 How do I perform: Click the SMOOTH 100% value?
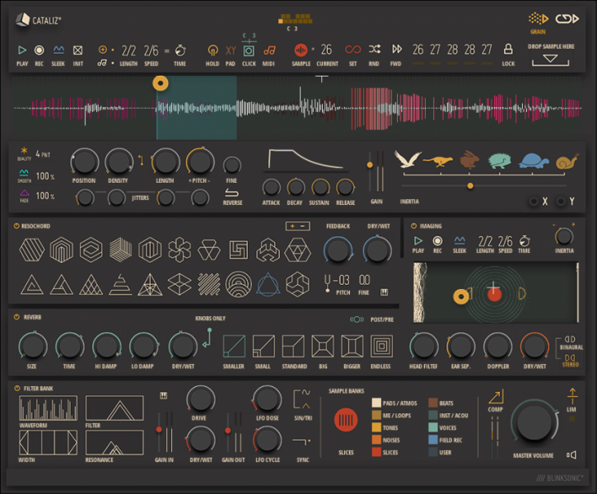pyautogui.click(x=45, y=176)
